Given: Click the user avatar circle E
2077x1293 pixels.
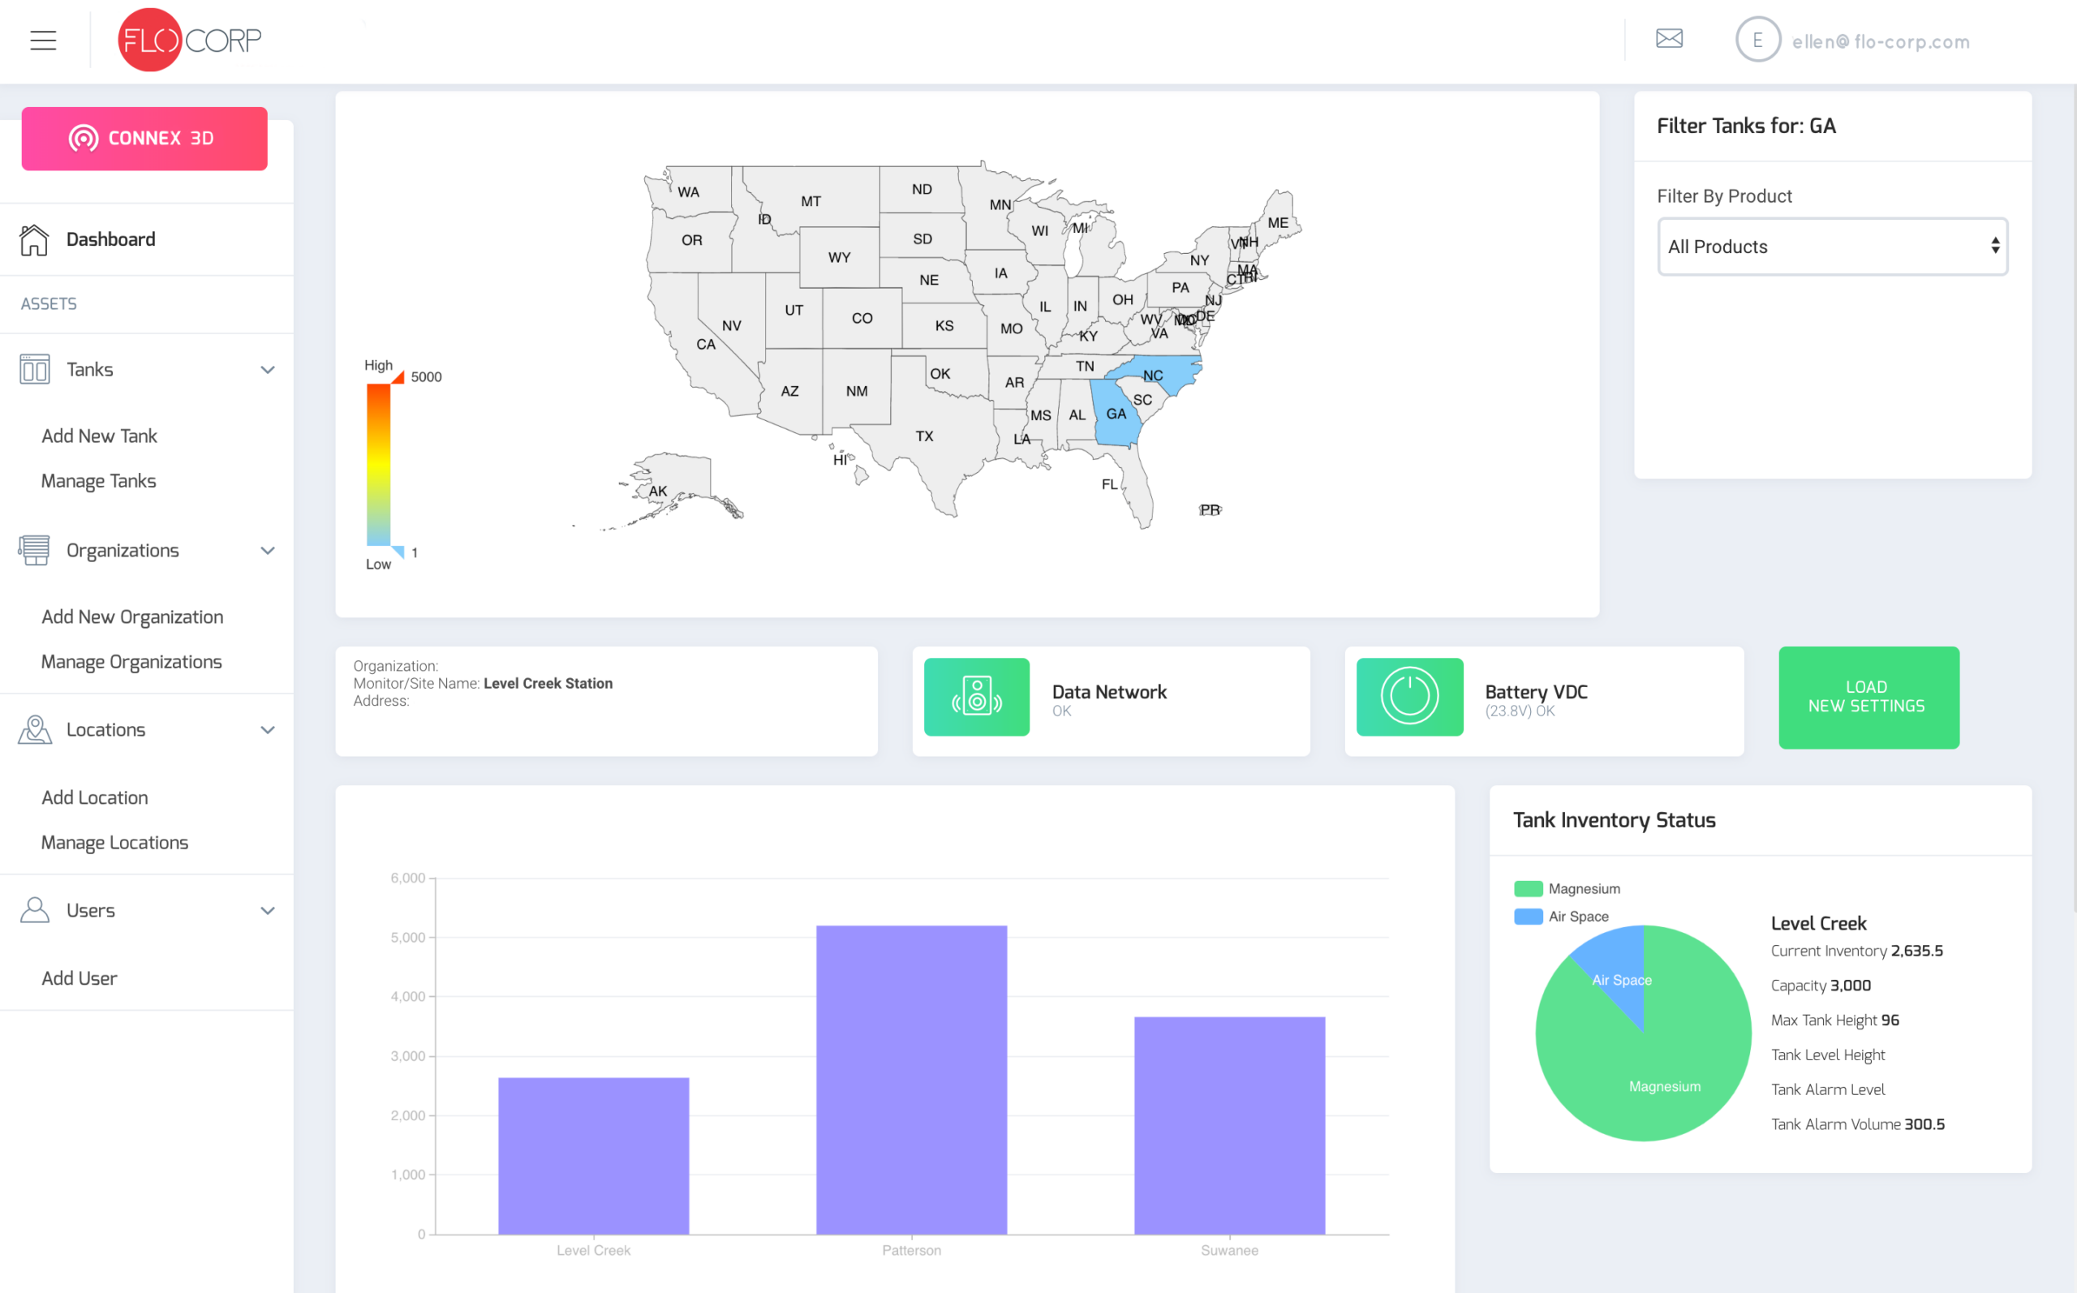Looking at the screenshot, I should click(1757, 41).
